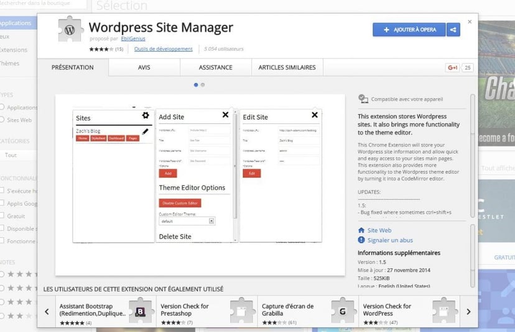Viewport: 515px width, 332px height.
Task: Select Extensions in background sidebar
Action: pos(14,50)
